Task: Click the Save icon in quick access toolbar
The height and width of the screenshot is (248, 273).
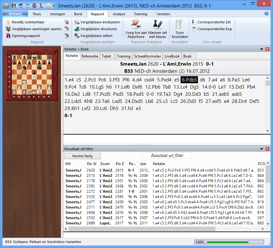Action: 14,5
